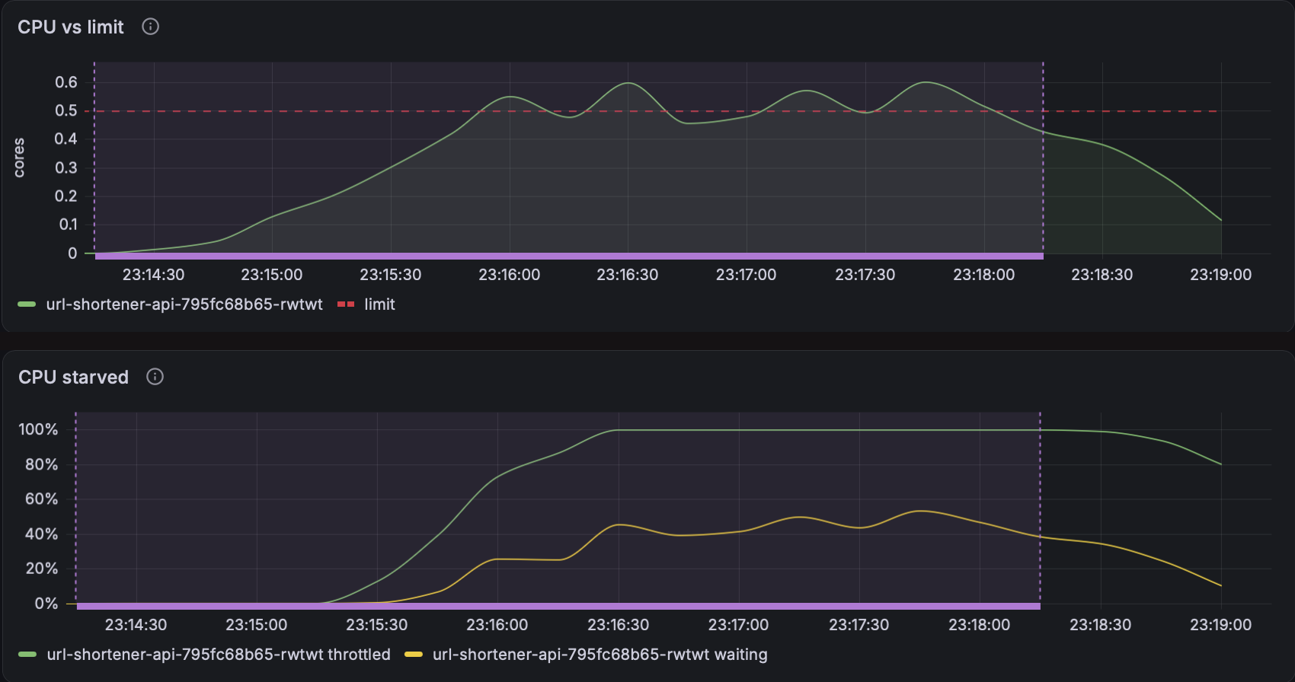This screenshot has height=682, width=1295.
Task: Select the purple annotation bar in CPU starved
Action: coord(558,607)
